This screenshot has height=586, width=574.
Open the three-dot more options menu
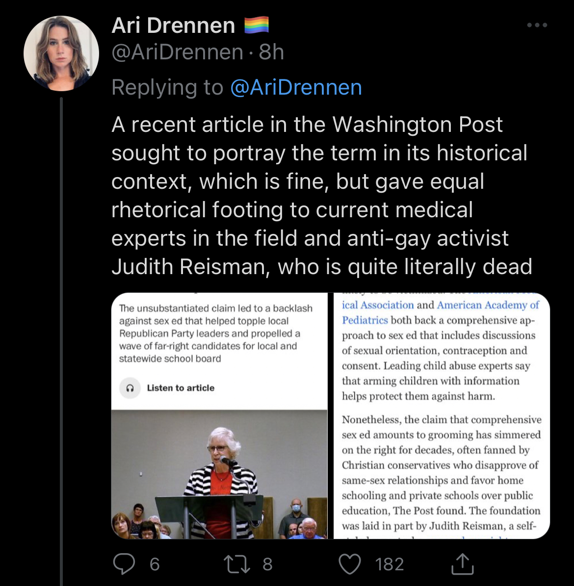click(x=537, y=25)
